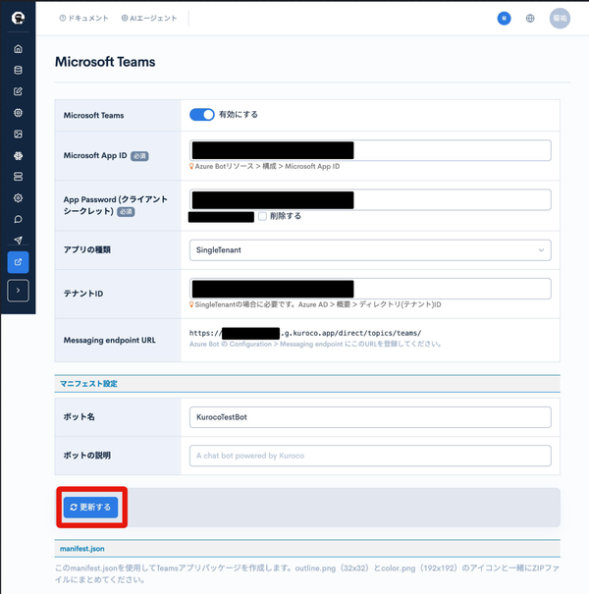Open the chat bubble icon in sidebar
The height and width of the screenshot is (594, 589).
click(x=18, y=219)
